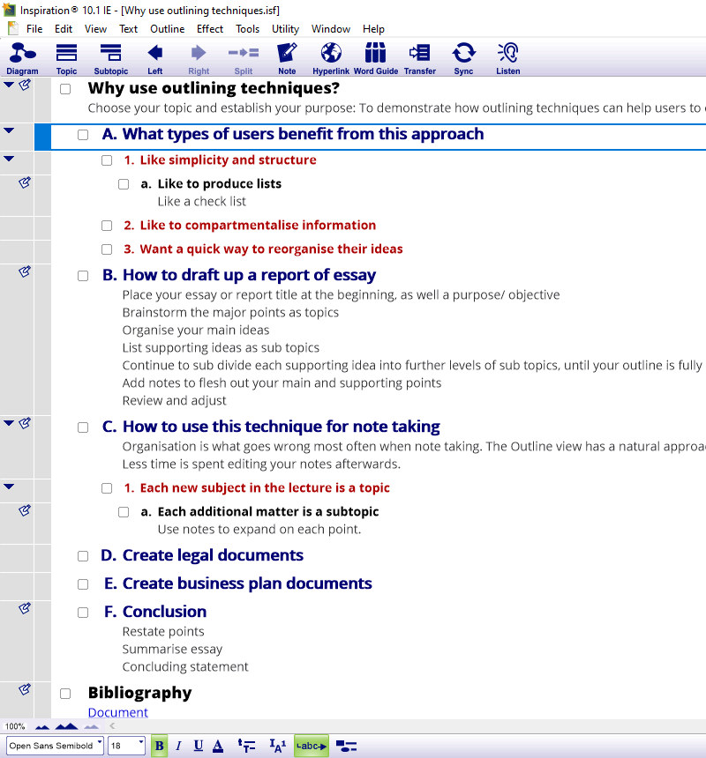Open the Effect menu
Screen dimensions: 706x758
pyautogui.click(x=210, y=29)
